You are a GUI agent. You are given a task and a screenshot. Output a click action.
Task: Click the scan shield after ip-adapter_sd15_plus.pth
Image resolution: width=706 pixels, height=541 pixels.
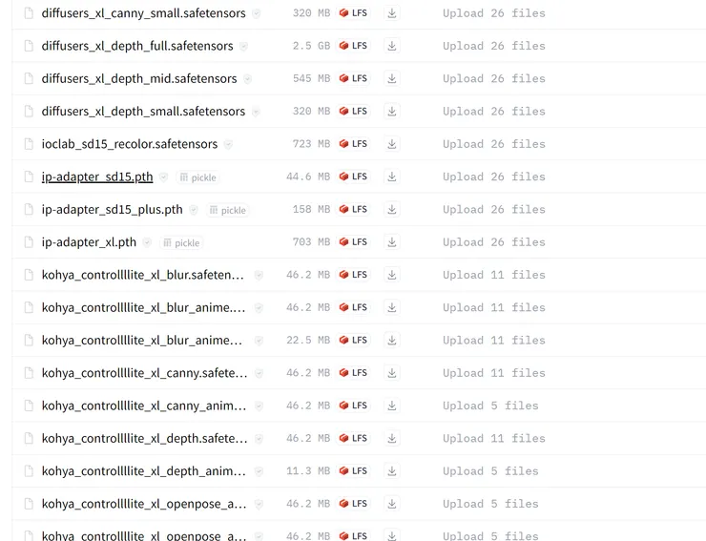point(193,210)
